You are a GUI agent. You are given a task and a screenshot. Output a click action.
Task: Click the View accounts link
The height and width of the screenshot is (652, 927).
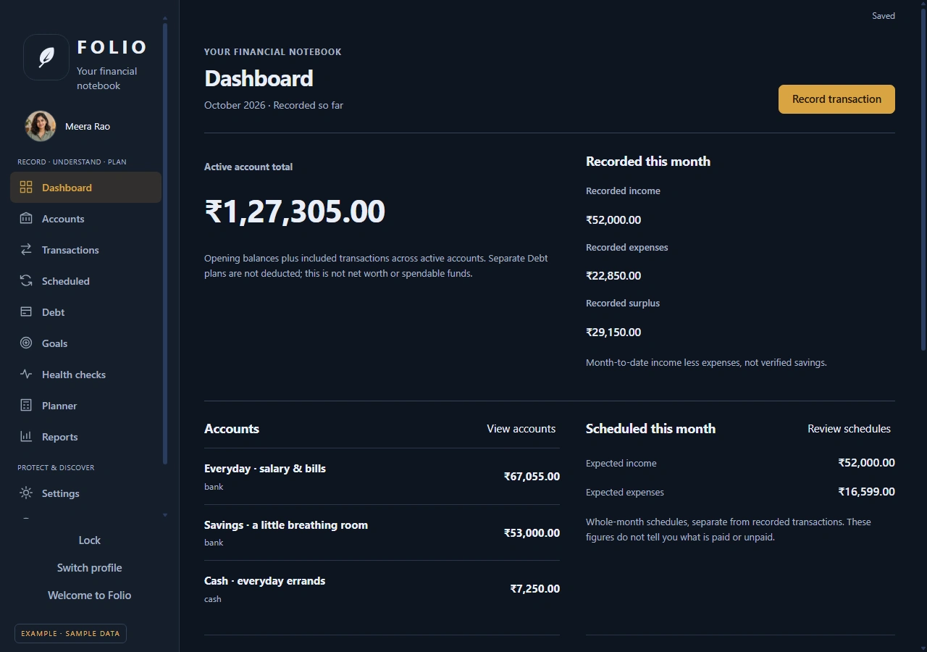521,429
